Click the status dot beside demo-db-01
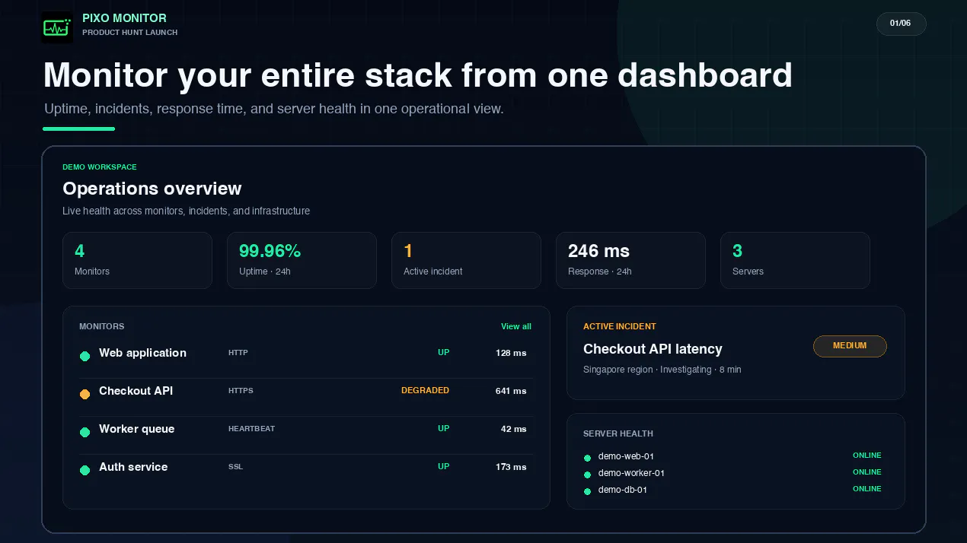 (x=587, y=491)
